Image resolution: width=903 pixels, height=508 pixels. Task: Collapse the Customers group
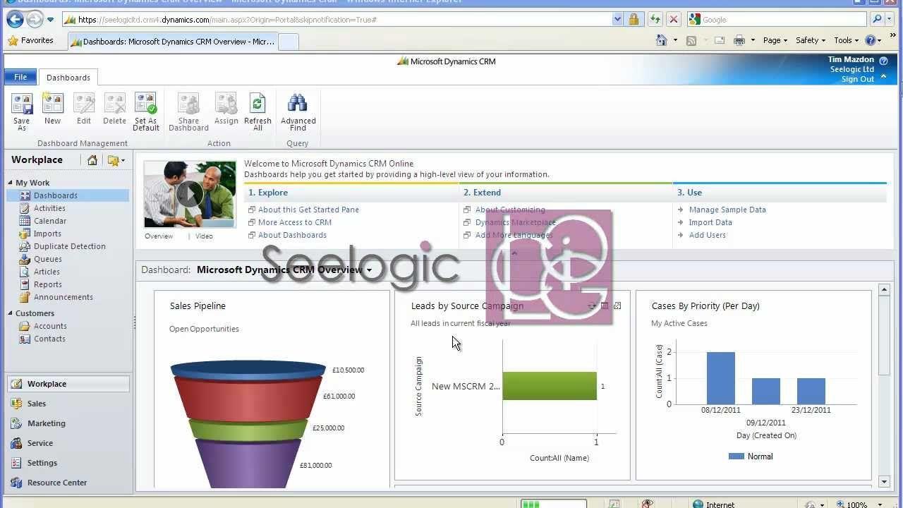tap(11, 313)
